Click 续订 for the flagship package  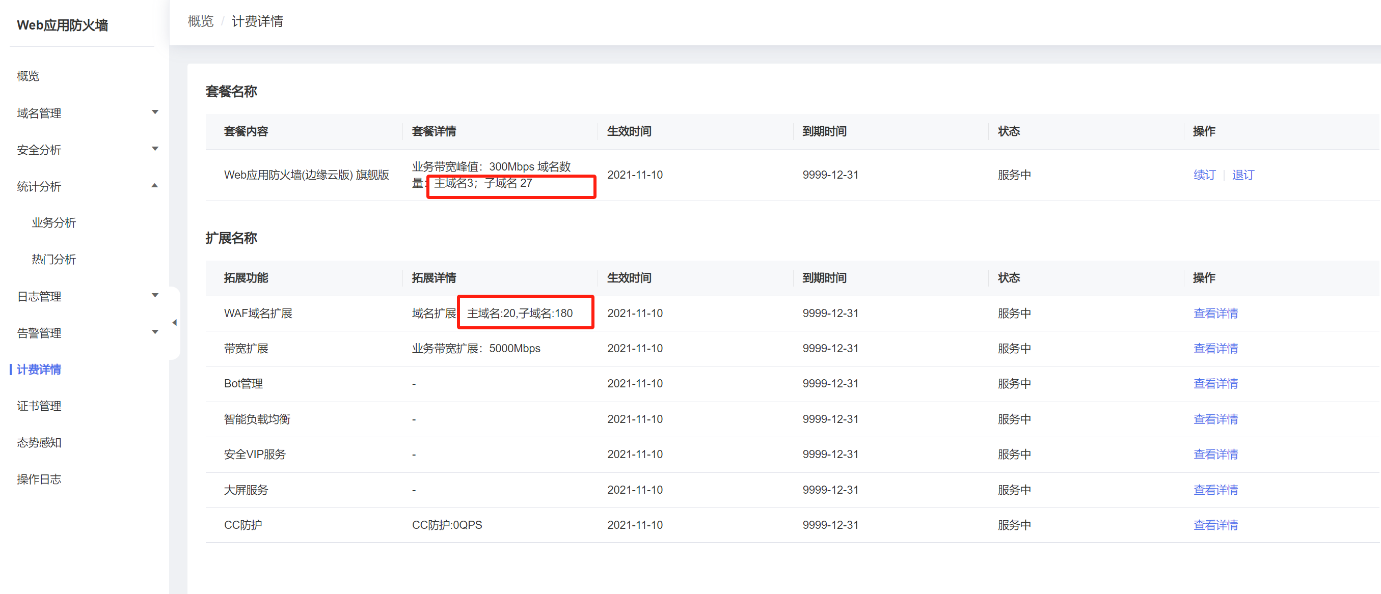(1204, 175)
